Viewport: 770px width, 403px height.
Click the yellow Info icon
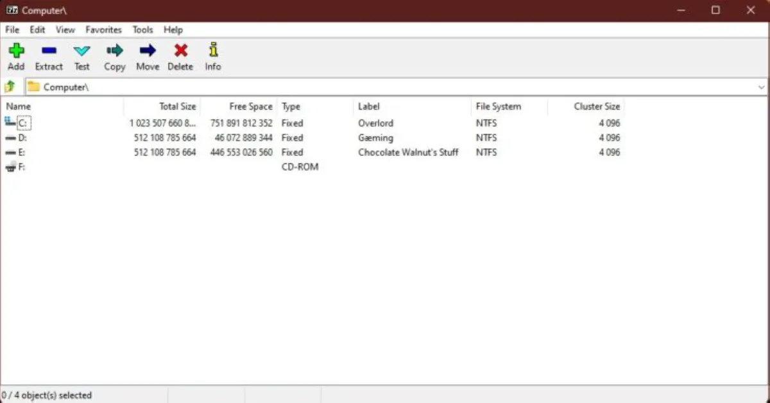pos(213,50)
